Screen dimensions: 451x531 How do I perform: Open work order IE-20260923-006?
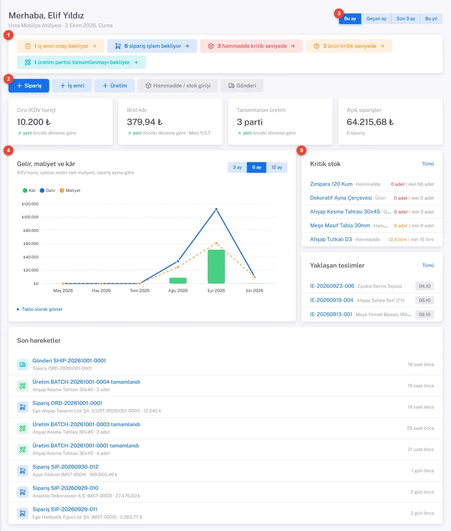(x=332, y=286)
